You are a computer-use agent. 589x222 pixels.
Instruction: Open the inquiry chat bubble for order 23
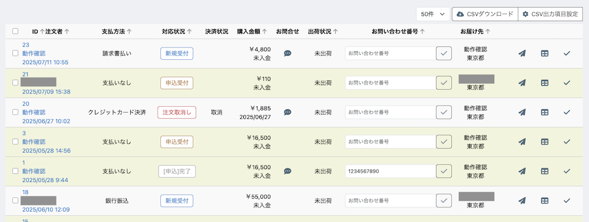click(287, 53)
